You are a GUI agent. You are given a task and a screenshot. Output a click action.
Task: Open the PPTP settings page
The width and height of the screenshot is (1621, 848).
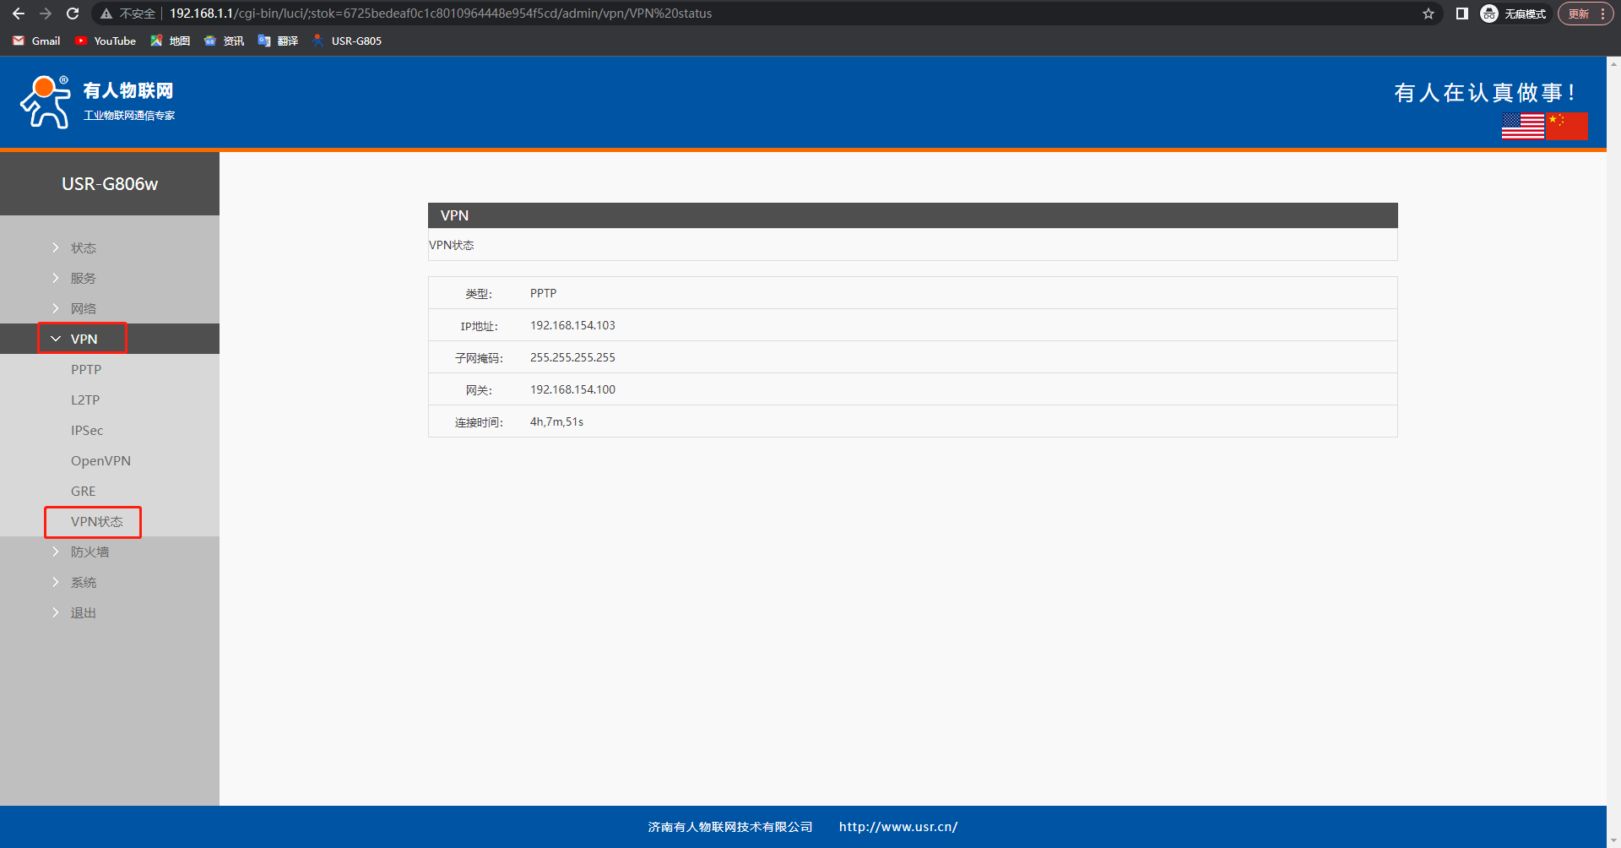(x=86, y=369)
